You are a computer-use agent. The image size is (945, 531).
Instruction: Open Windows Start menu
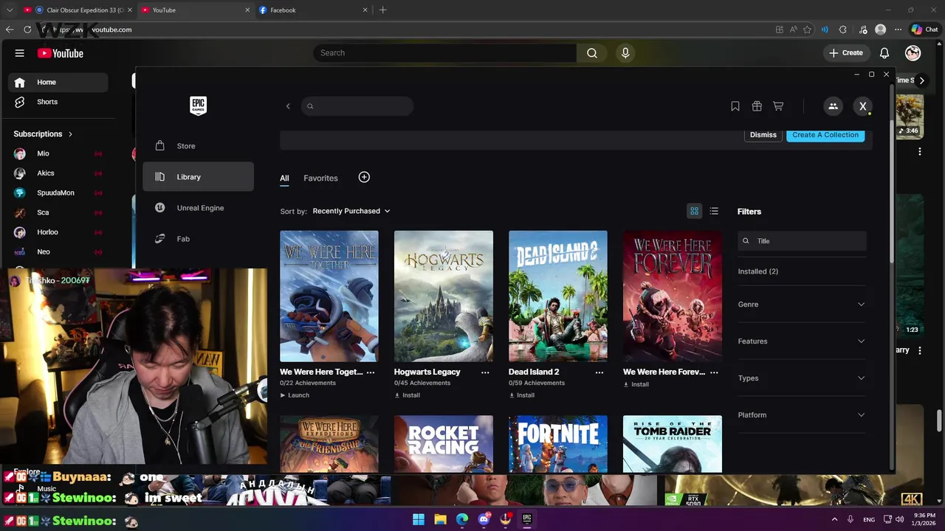(419, 519)
